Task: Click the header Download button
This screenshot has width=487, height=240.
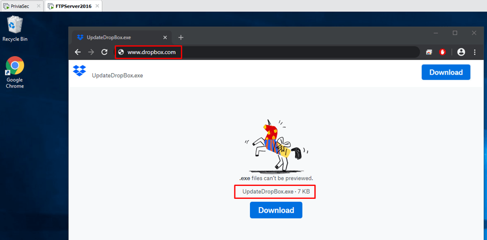Action: point(446,72)
